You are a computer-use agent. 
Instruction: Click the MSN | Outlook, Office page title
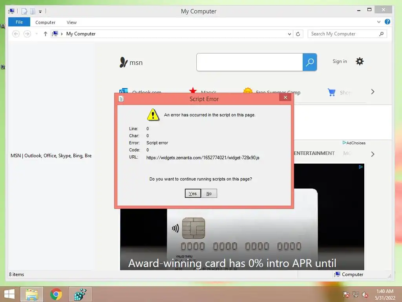tap(51, 156)
